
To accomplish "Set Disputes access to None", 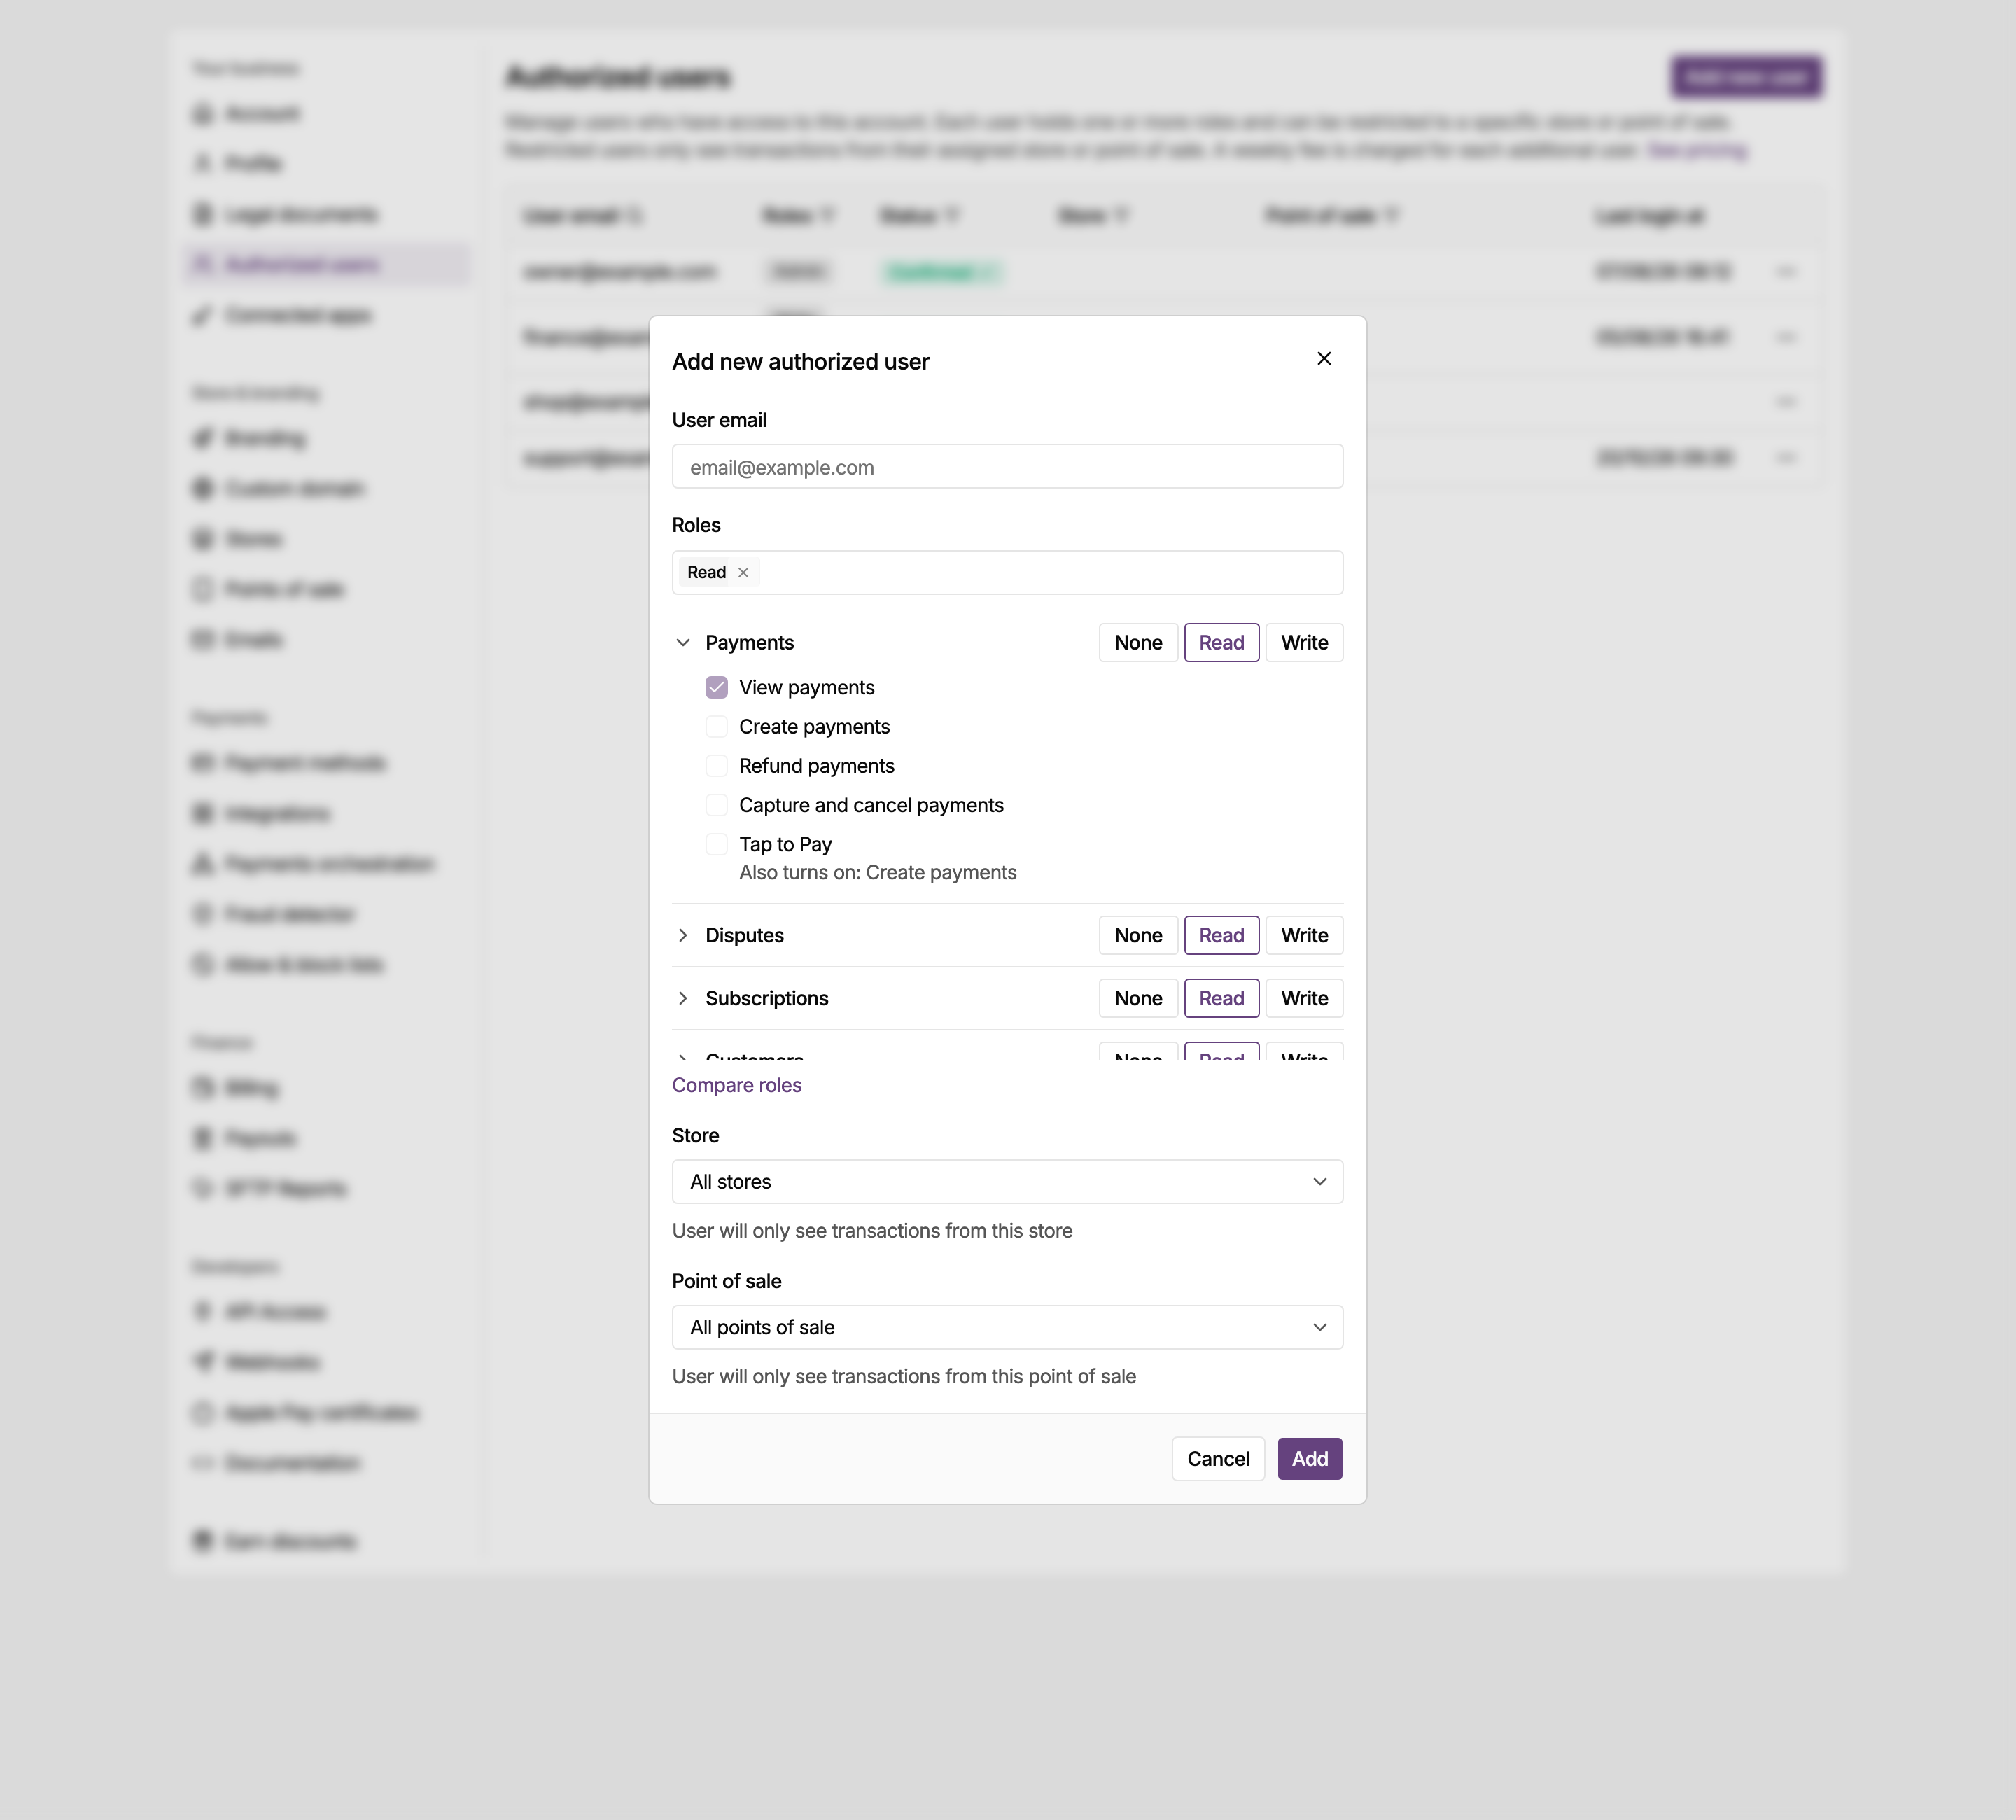I will (1138, 935).
